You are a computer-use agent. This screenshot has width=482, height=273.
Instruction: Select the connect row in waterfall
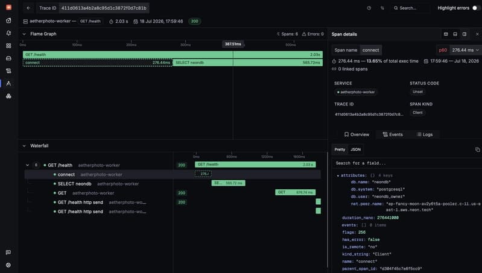pos(173,174)
